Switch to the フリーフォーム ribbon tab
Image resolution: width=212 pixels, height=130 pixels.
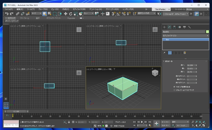(x=24, y=18)
